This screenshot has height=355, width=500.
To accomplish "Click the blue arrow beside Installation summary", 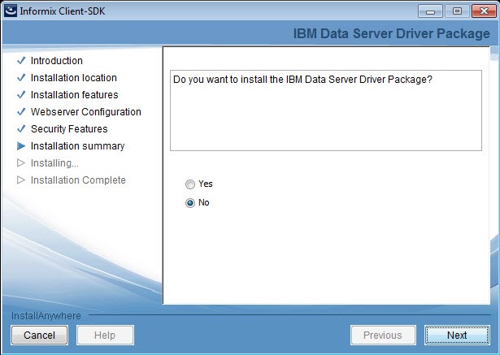I will tap(21, 146).
